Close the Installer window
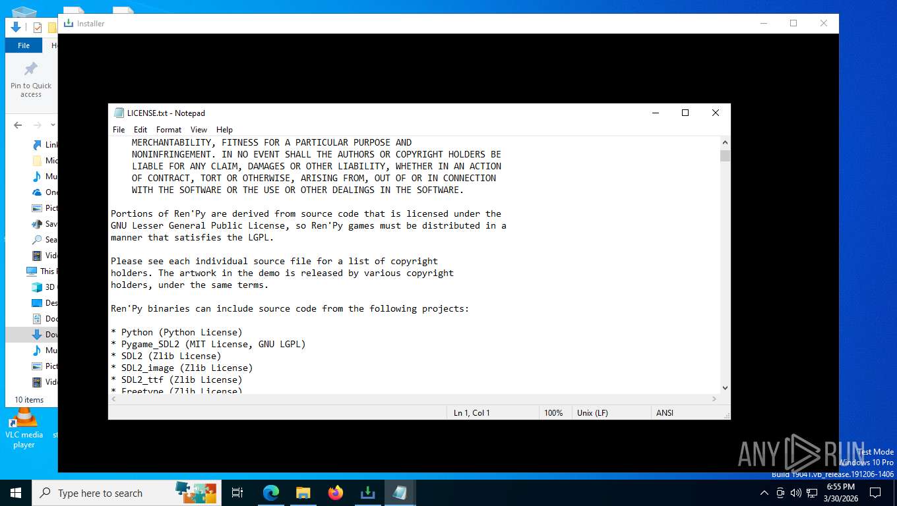Image resolution: width=897 pixels, height=506 pixels. 824,23
